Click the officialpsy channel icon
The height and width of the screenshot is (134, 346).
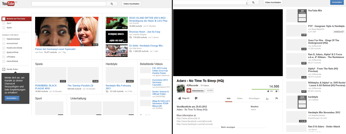click(4, 57)
